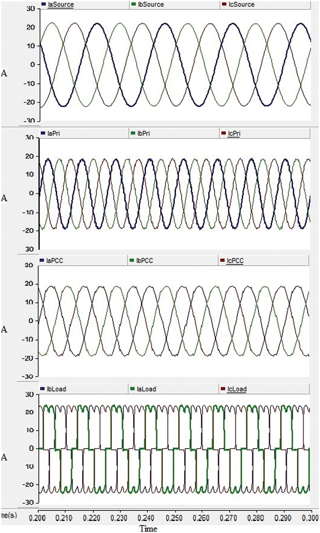The height and width of the screenshot is (533, 320).
Task: Select the IaSource legend label
Action: click(x=60, y=5)
